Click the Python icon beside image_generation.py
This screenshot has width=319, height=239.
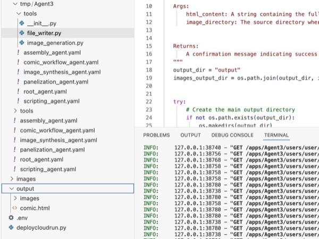pos(21,43)
